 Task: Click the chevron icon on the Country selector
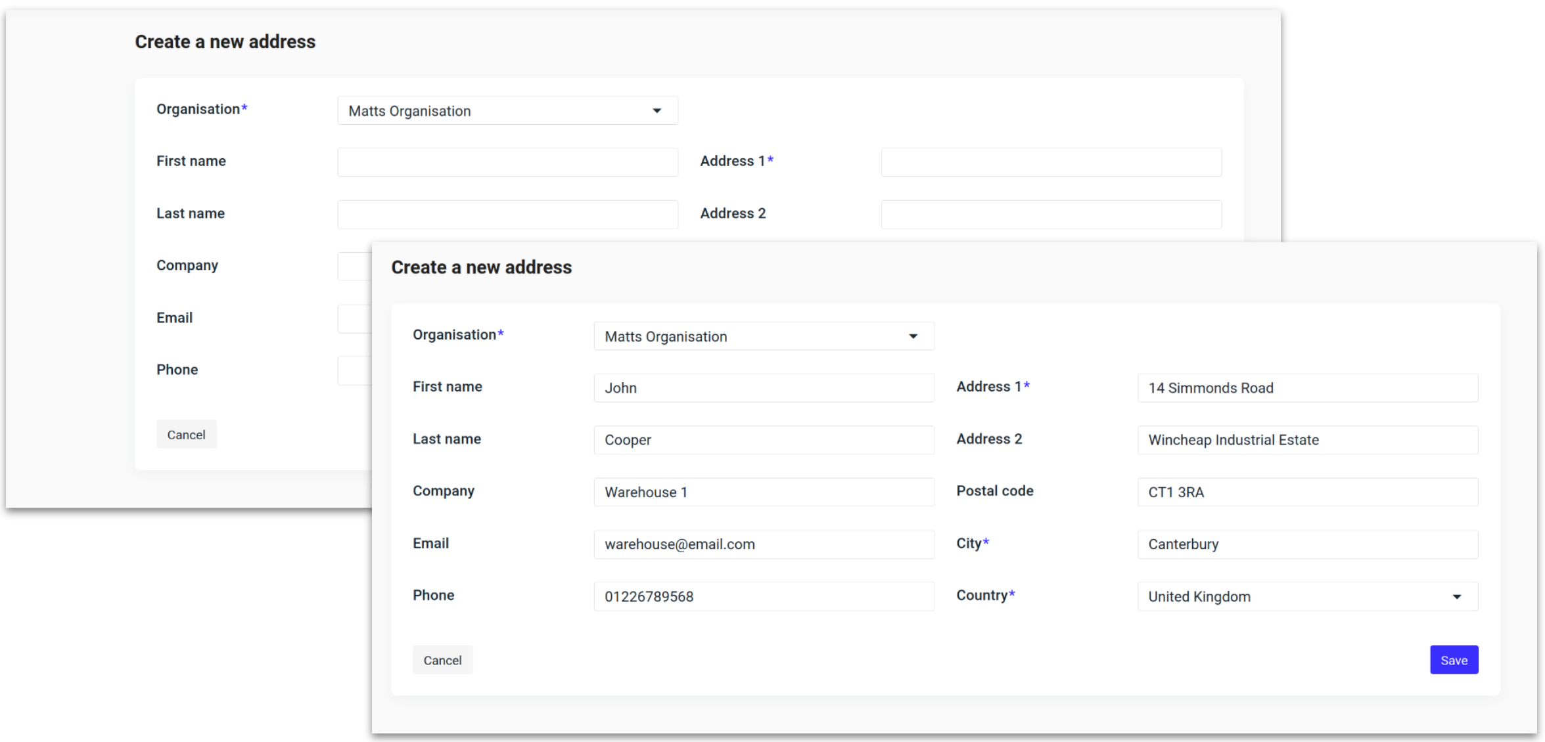[x=1456, y=596]
